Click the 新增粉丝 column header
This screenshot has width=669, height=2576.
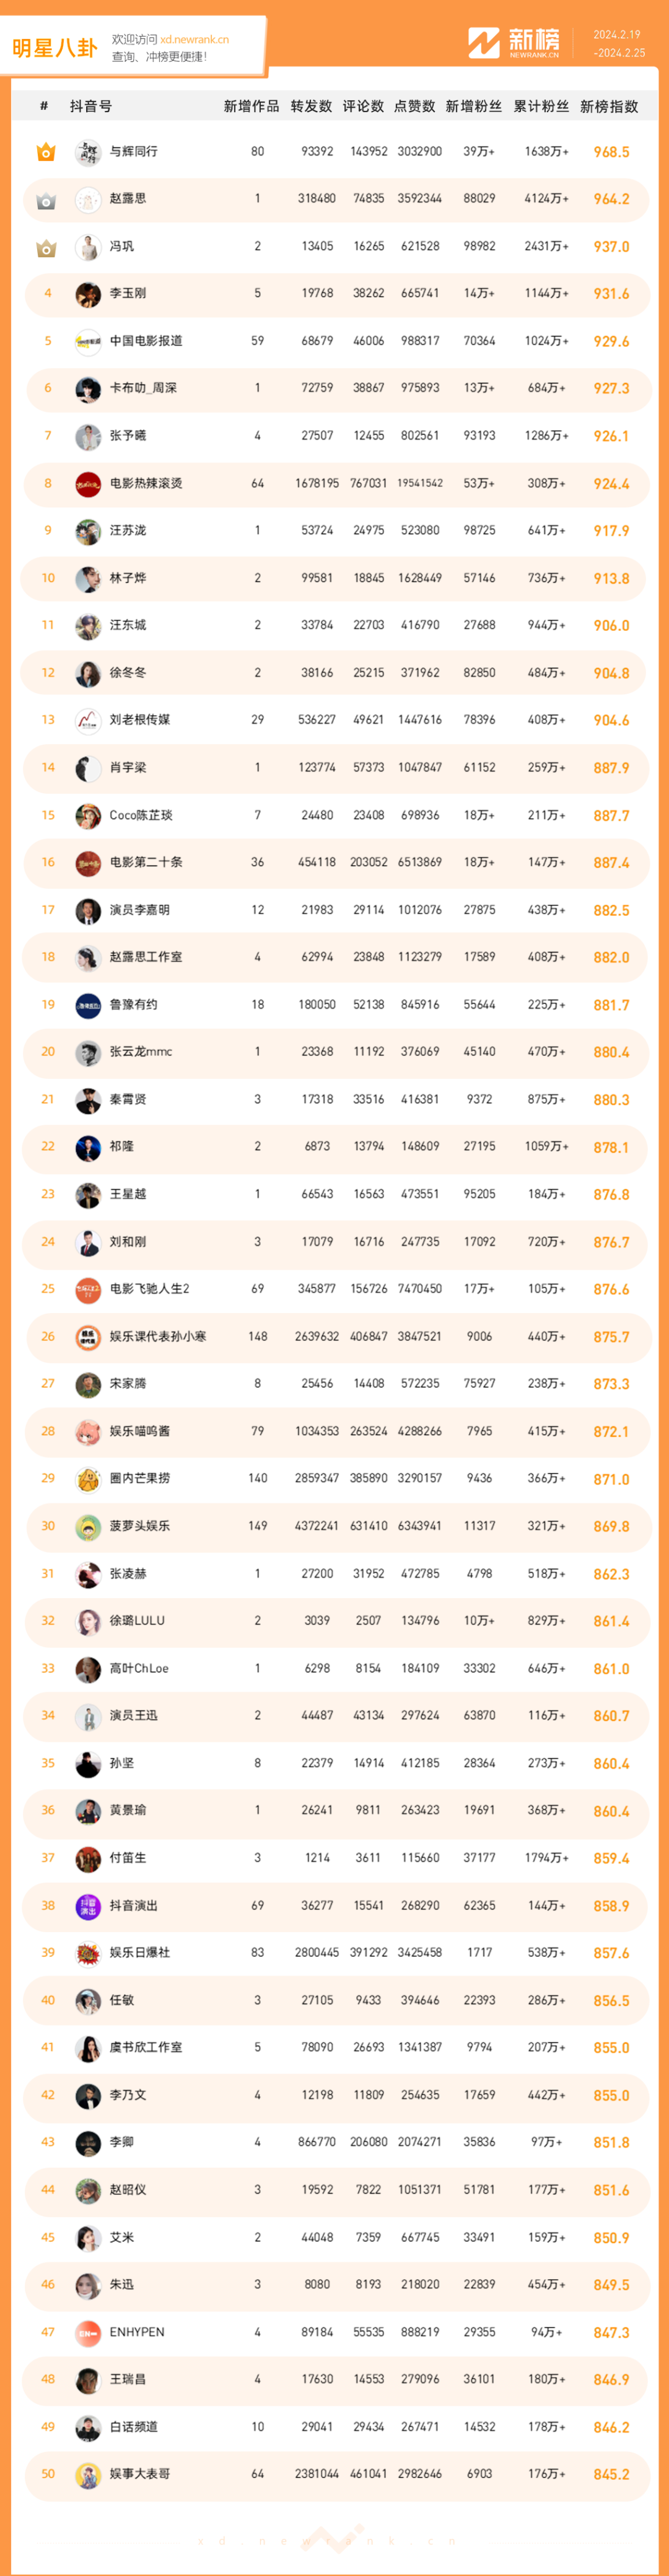tap(474, 106)
